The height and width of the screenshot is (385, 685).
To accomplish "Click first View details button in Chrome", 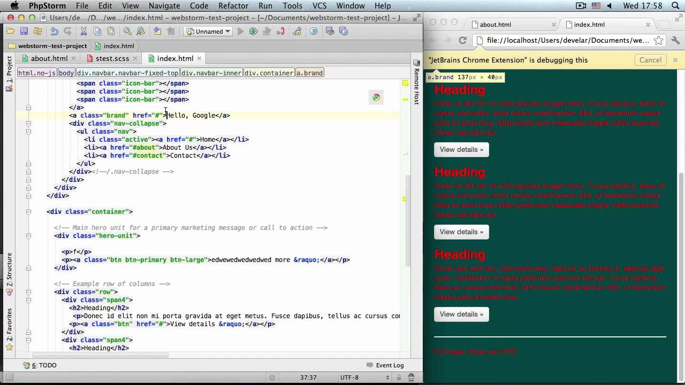I will [461, 149].
